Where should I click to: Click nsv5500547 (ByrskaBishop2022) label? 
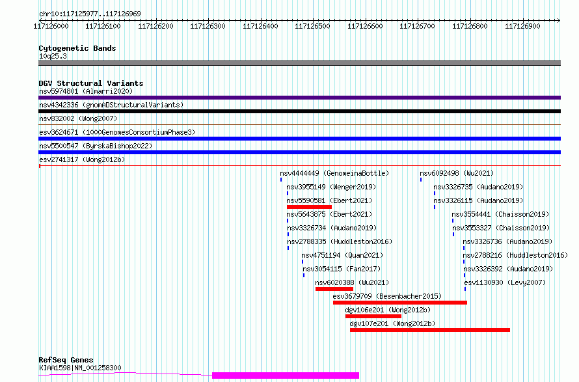(96, 146)
